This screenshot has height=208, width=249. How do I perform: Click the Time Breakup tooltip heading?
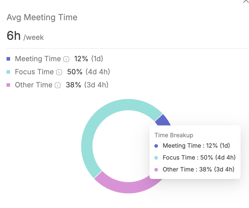(174, 135)
